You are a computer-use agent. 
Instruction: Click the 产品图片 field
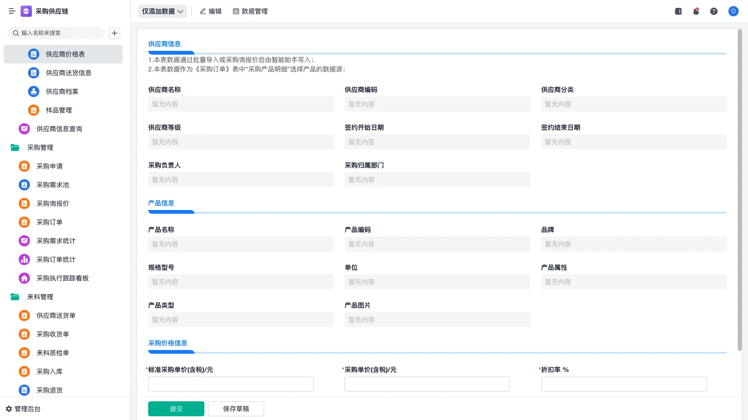coord(437,320)
